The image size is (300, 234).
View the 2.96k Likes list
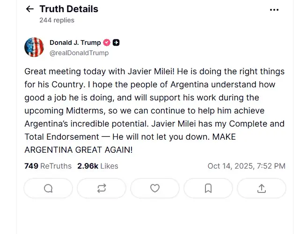click(98, 166)
